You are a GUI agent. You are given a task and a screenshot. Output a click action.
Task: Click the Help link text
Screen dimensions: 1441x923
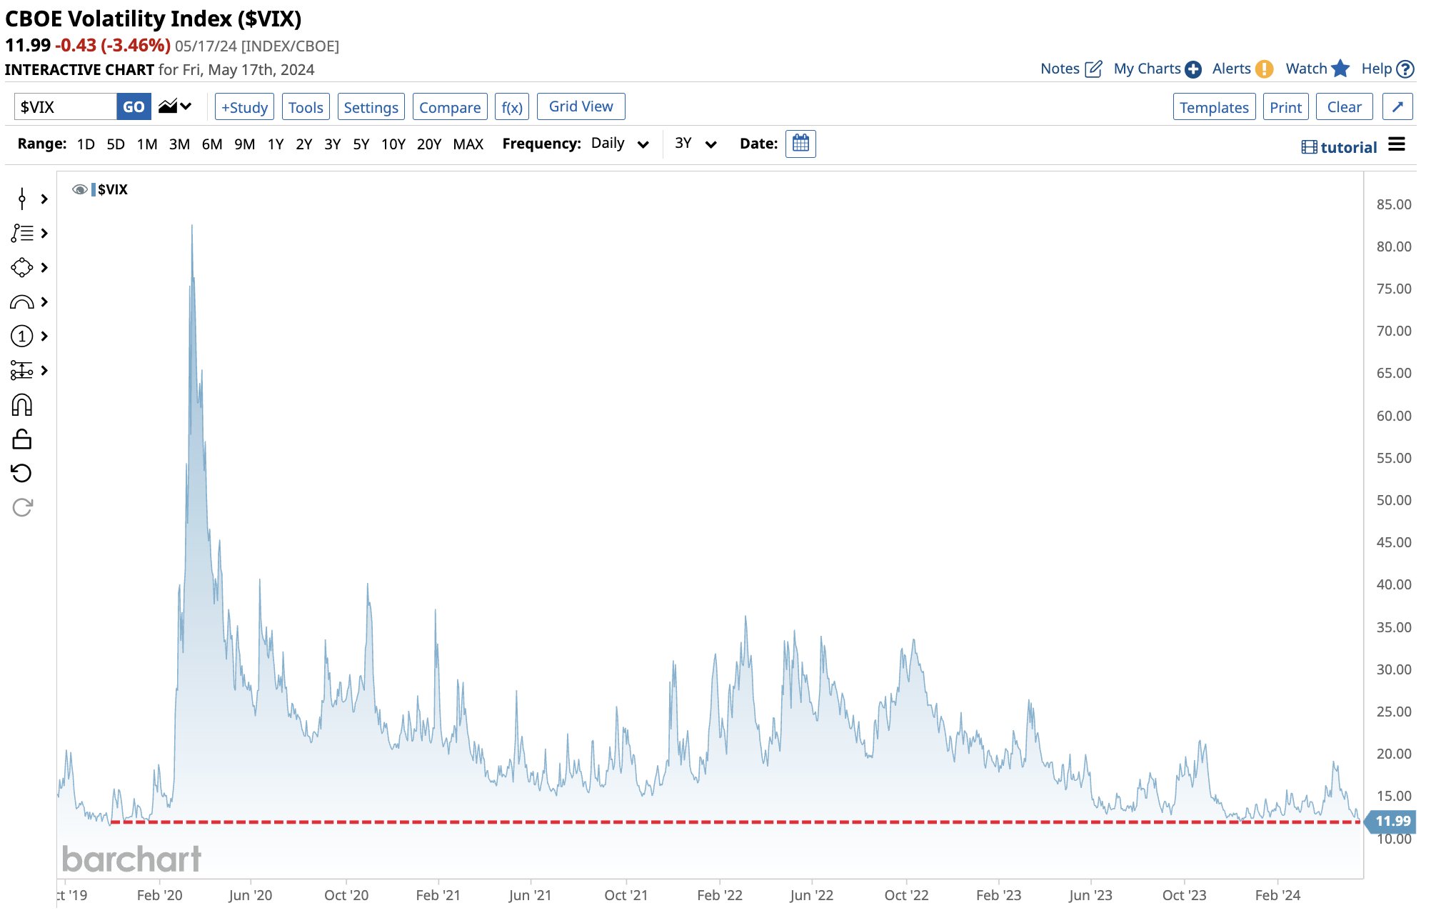pyautogui.click(x=1376, y=69)
